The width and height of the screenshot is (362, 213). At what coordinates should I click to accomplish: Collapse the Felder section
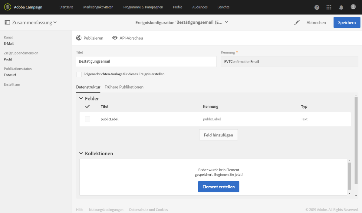[x=81, y=98]
